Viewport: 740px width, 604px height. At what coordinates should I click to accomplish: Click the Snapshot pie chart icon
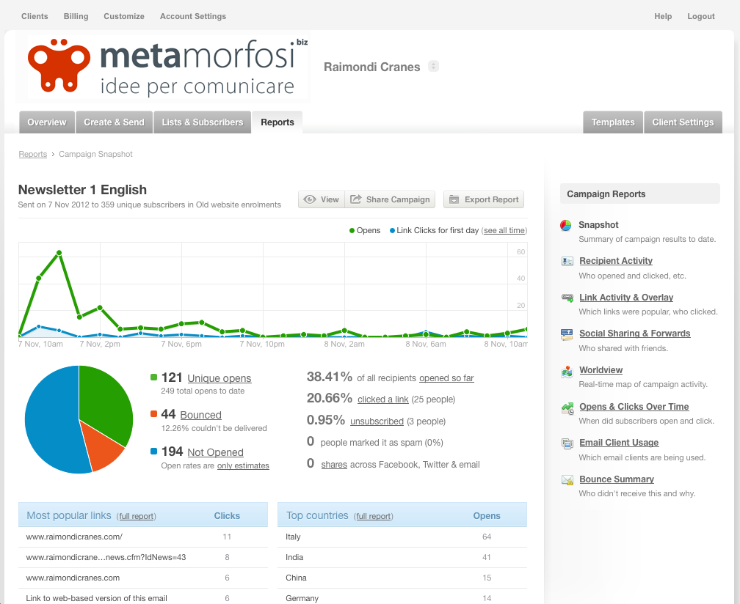[566, 225]
